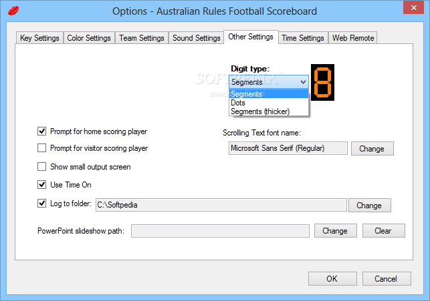Toggle the Use Time On checkbox
This screenshot has width=430, height=301.
click(x=41, y=185)
